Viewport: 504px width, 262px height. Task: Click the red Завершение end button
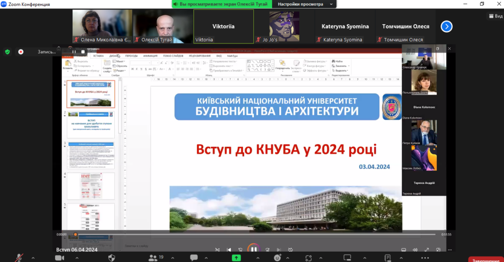(486, 260)
